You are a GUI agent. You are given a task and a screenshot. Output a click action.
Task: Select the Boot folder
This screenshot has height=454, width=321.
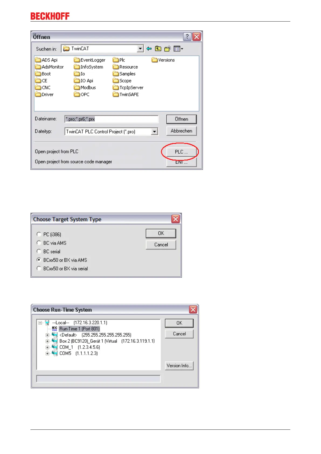point(43,74)
